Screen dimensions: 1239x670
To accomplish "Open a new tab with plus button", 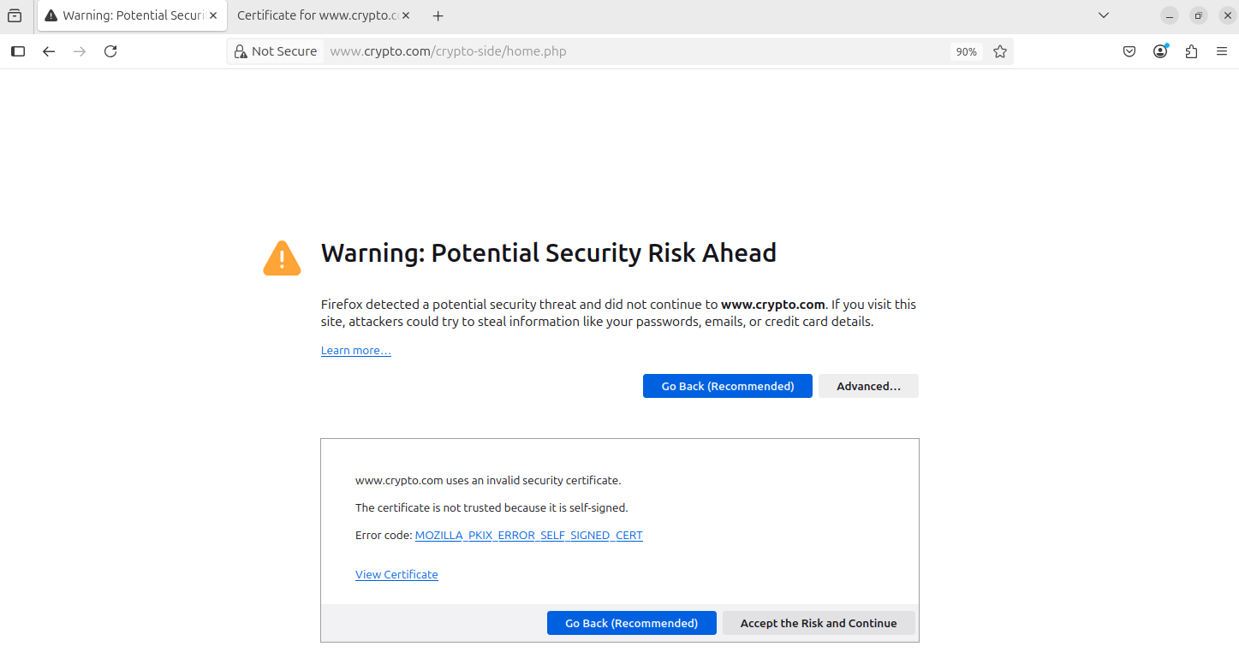I will point(438,15).
